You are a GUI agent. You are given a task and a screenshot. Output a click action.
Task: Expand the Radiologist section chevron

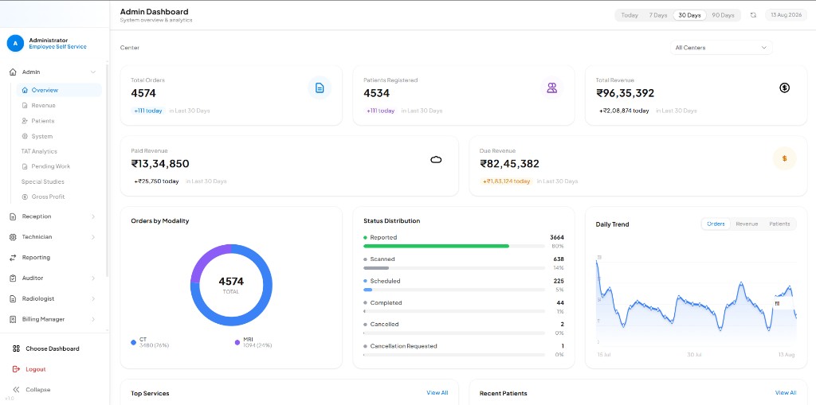[x=93, y=299]
